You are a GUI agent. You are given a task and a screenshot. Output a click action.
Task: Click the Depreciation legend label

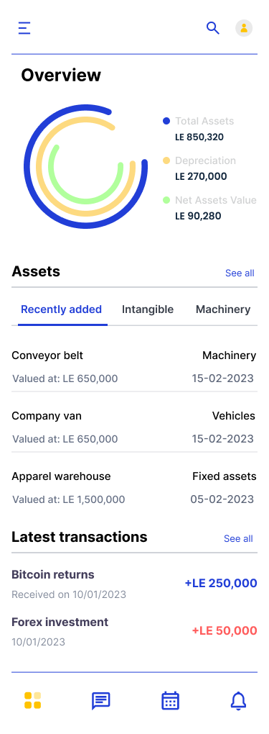(x=205, y=160)
